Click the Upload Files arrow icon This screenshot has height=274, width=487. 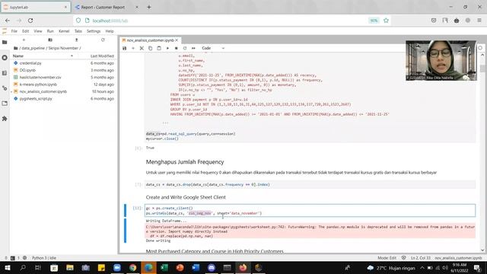(x=76, y=40)
